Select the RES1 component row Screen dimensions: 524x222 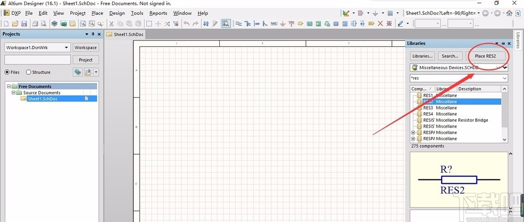click(x=456, y=96)
